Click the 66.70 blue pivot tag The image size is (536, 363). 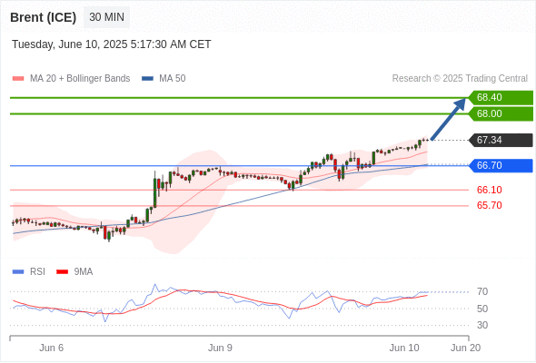pyautogui.click(x=501, y=166)
